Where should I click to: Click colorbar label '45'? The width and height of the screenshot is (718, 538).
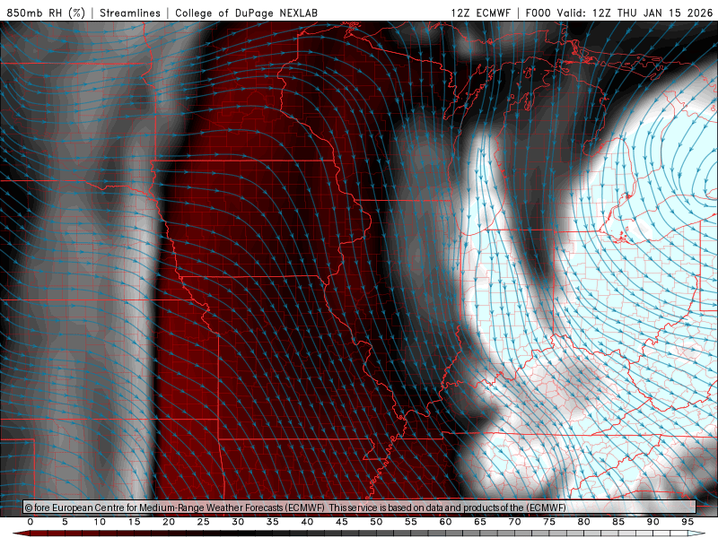tap(342, 522)
